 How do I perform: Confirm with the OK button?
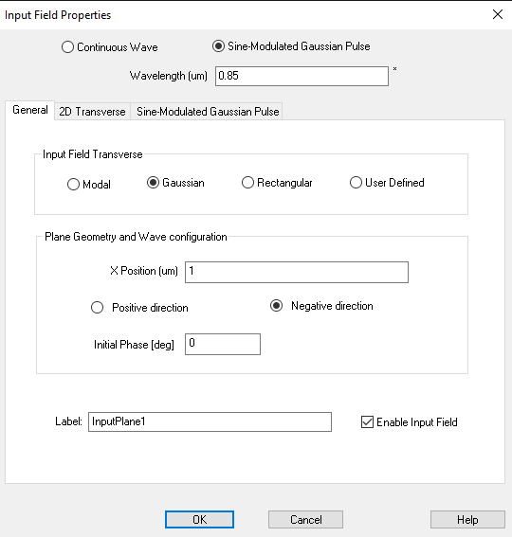pyautogui.click(x=200, y=520)
